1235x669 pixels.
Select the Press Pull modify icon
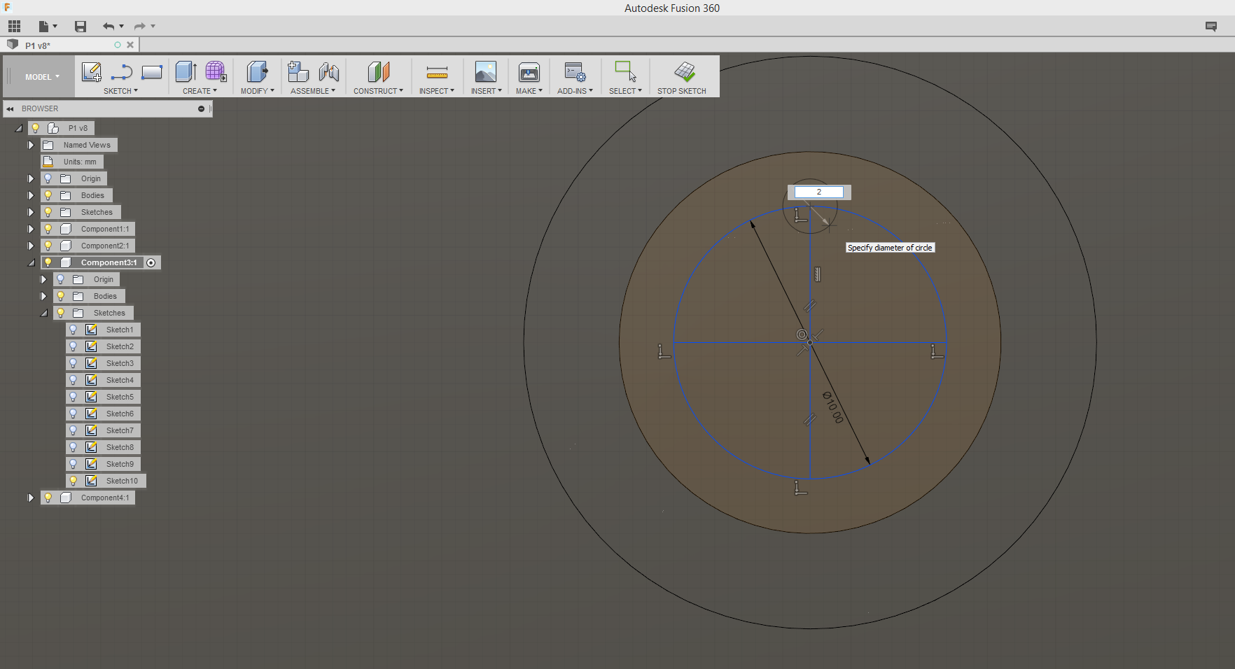click(x=257, y=71)
